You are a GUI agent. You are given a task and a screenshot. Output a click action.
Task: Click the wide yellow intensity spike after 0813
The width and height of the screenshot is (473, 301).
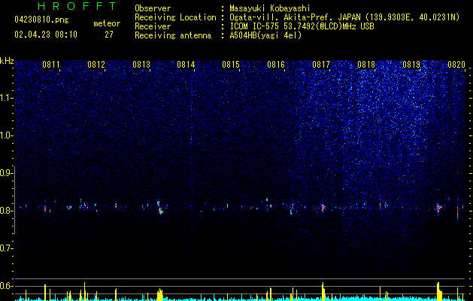(x=160, y=295)
